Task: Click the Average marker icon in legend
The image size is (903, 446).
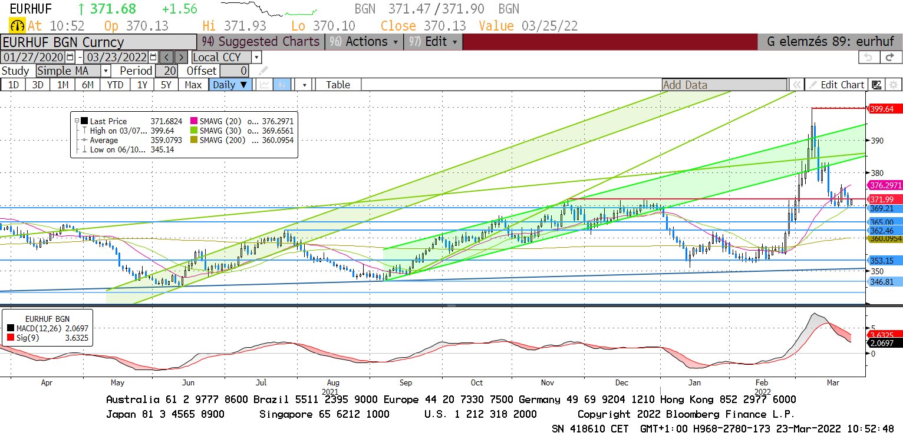Action: click(x=84, y=140)
